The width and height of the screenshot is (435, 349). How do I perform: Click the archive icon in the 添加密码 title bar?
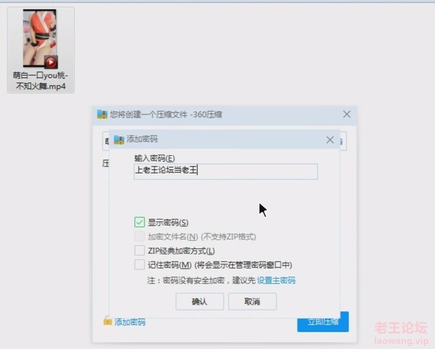pos(119,139)
